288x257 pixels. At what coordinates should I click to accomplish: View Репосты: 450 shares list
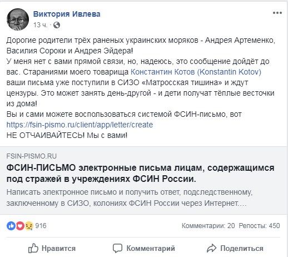(x=259, y=226)
